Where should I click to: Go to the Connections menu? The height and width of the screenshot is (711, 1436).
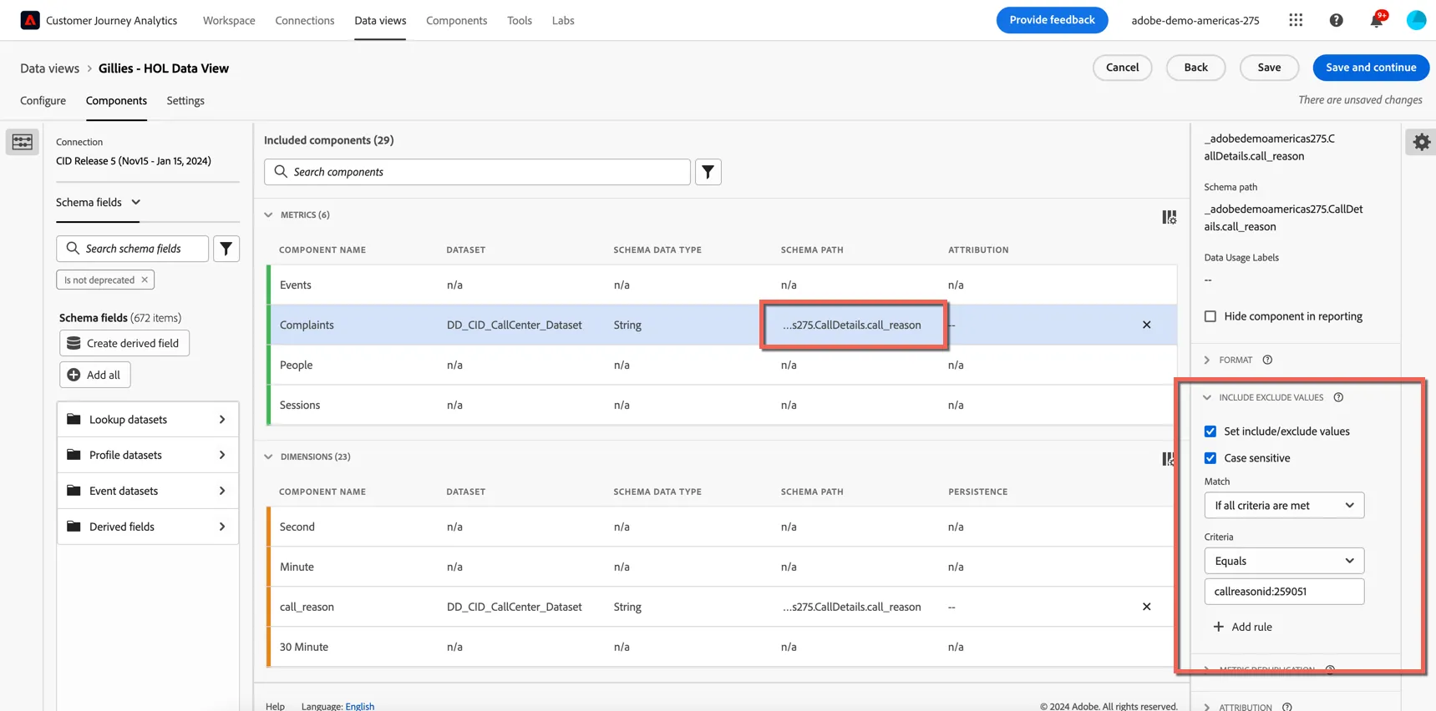(x=305, y=20)
